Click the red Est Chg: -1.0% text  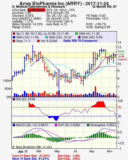(x=69, y=156)
